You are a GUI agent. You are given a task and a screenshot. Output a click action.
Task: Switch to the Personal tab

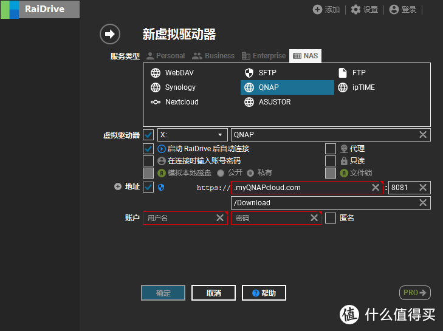[166, 56]
